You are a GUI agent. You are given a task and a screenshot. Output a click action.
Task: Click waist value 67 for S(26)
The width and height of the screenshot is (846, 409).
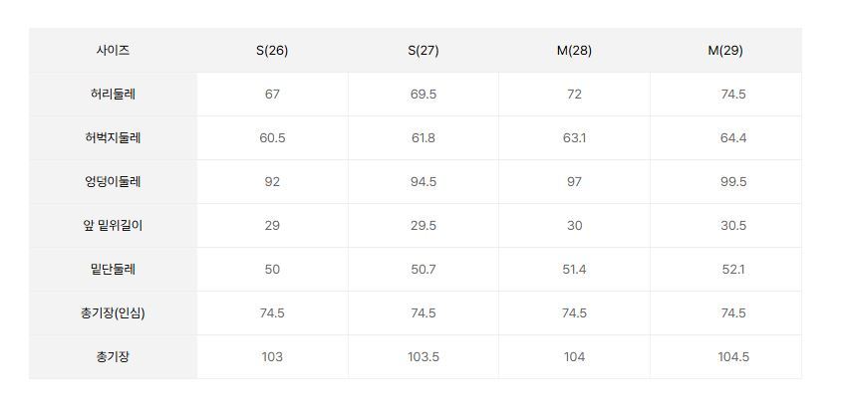click(272, 95)
